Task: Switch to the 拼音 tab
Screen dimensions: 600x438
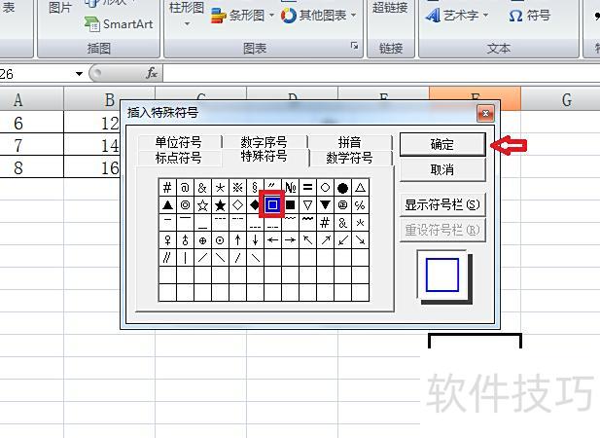Action: click(349, 142)
